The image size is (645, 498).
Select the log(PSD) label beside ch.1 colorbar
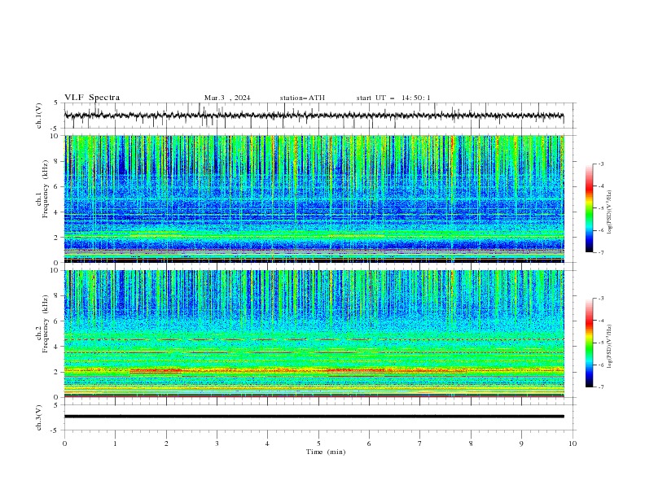click(x=609, y=212)
